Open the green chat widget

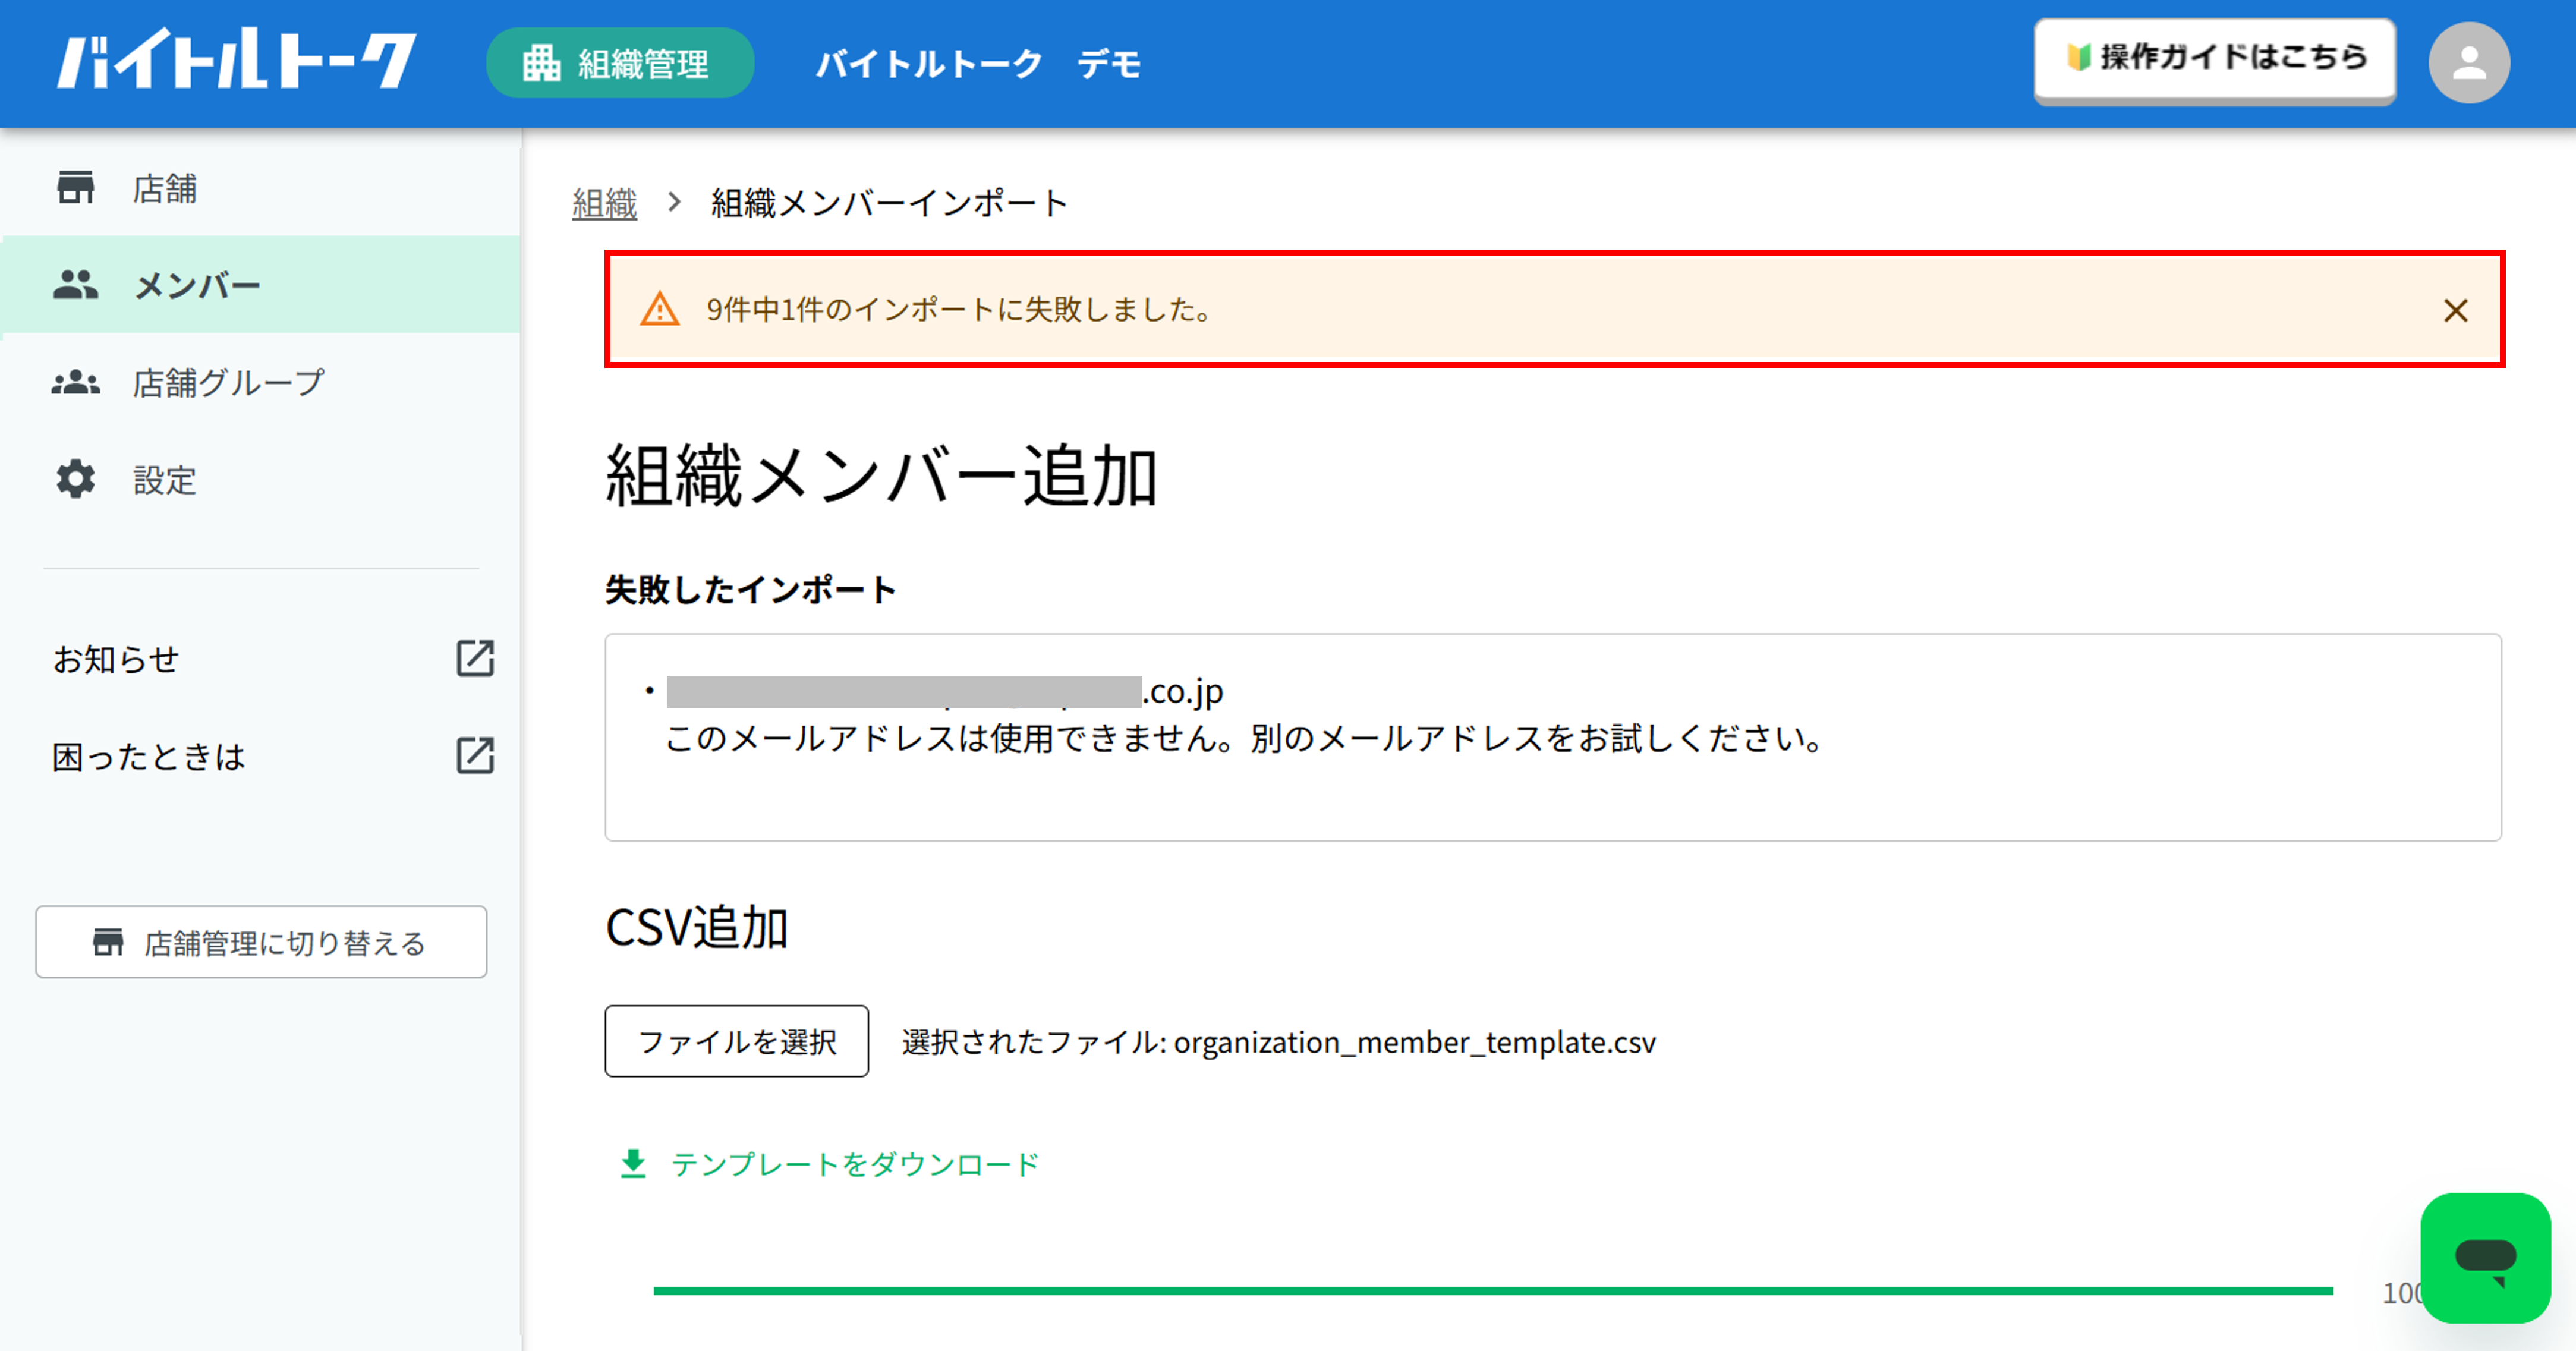click(2486, 1258)
